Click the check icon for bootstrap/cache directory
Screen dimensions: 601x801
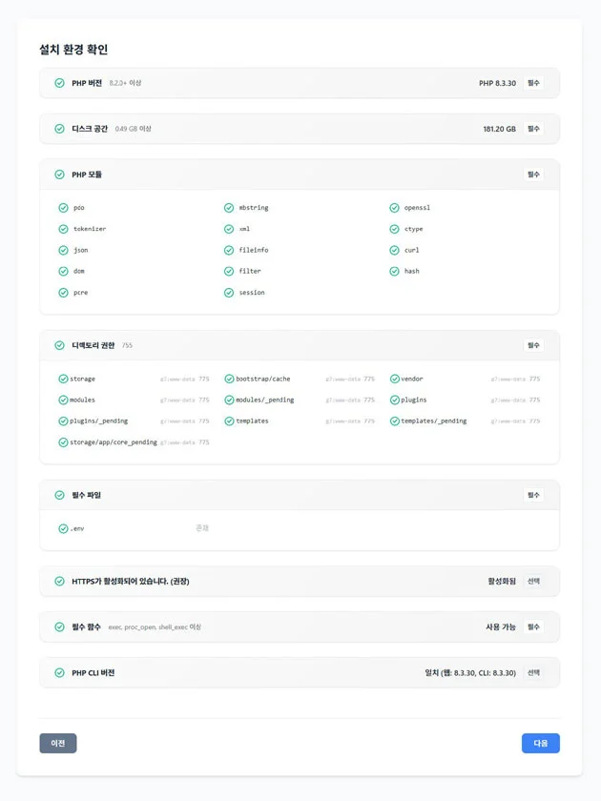pyautogui.click(x=230, y=380)
